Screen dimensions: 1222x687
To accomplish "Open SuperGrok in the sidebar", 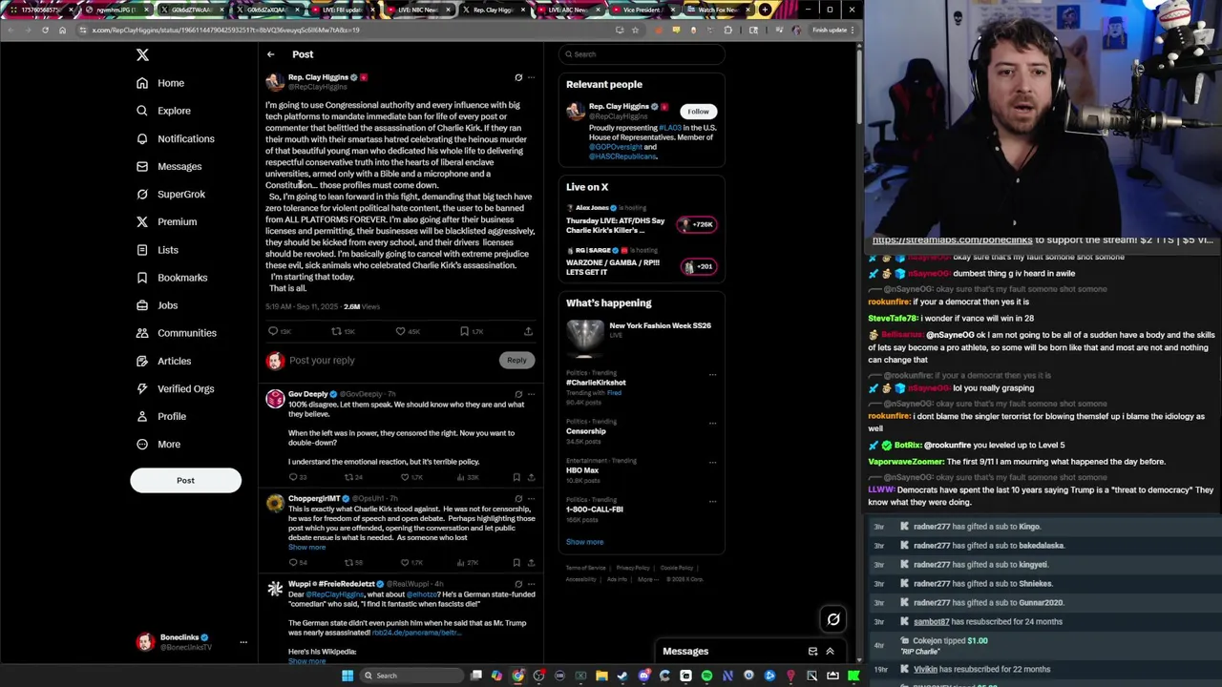I will tap(171, 194).
